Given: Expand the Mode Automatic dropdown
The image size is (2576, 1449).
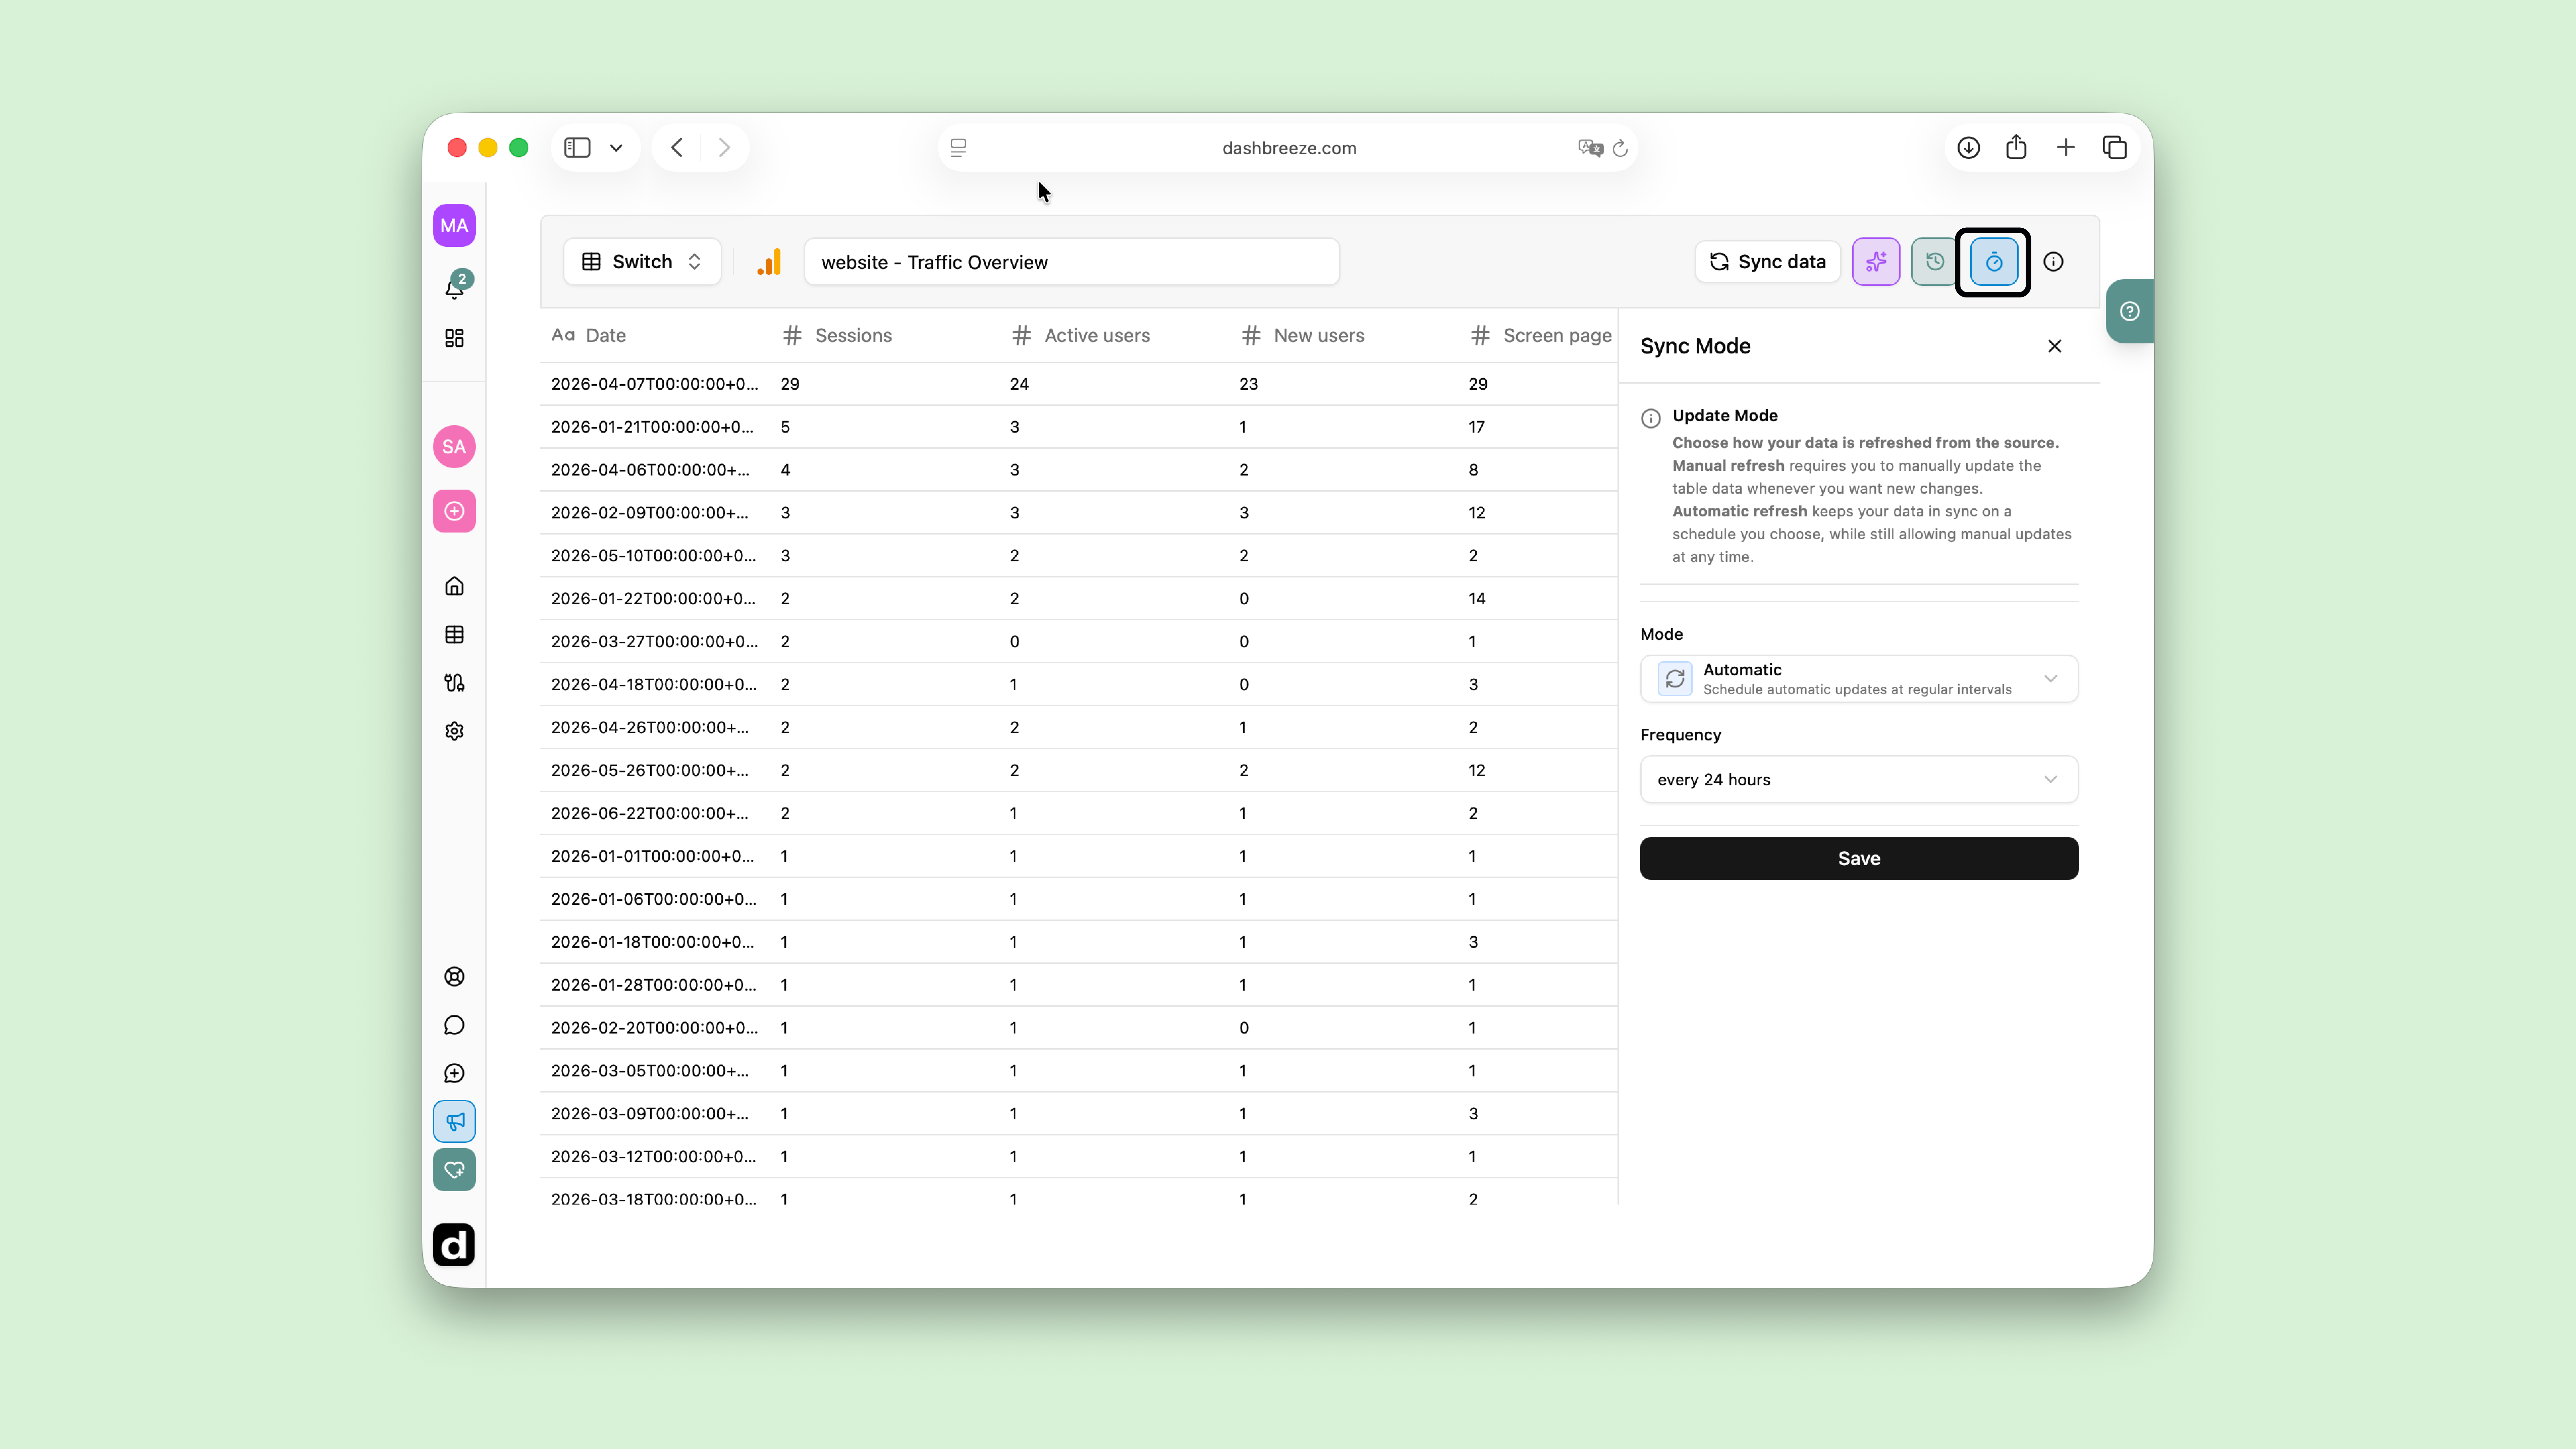Looking at the screenshot, I should coord(1859,679).
